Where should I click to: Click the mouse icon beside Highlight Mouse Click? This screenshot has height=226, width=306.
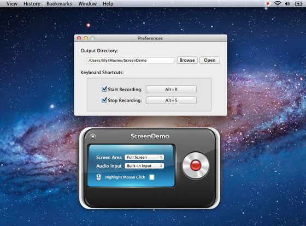click(x=99, y=177)
